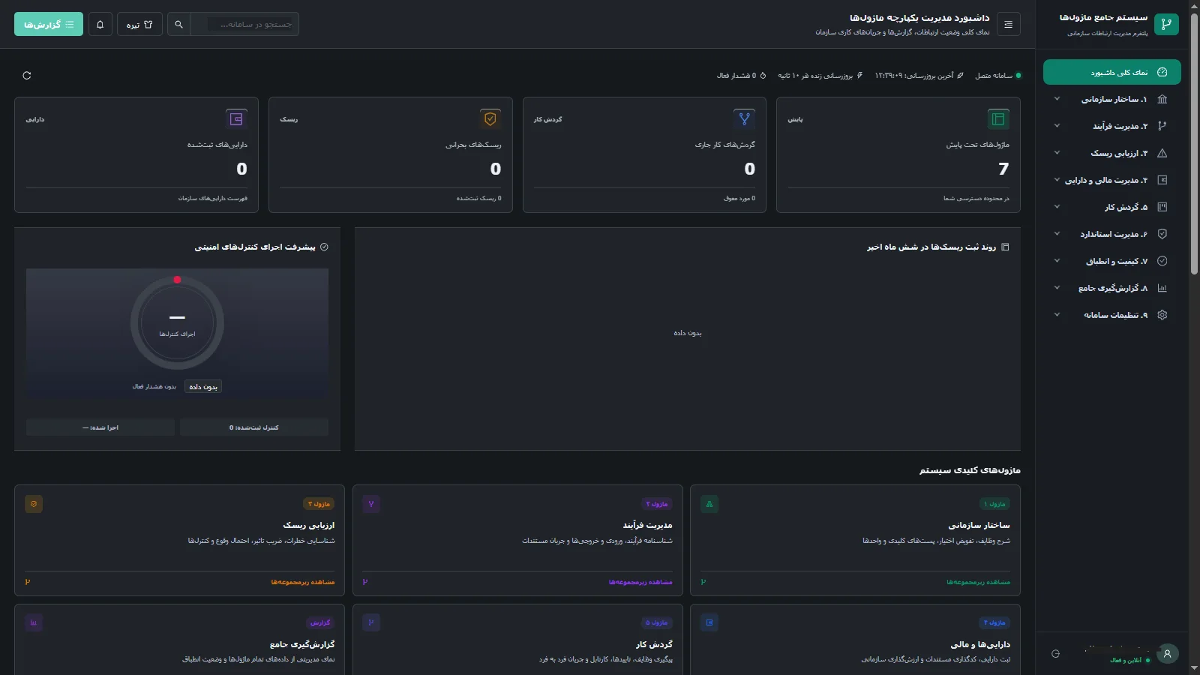The image size is (1200, 675).
Task: Click the کنترل ثبت‌شده: 0 box
Action: (254, 427)
